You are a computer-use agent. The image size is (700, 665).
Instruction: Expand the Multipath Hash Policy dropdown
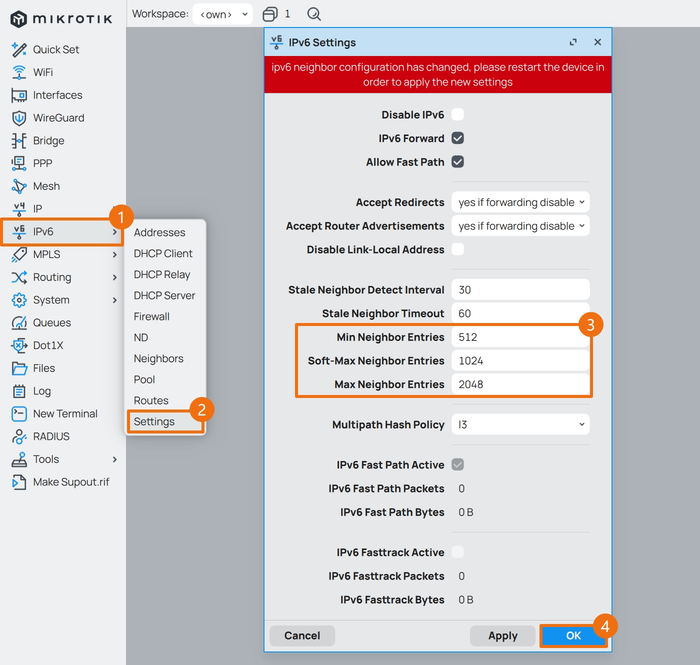520,424
